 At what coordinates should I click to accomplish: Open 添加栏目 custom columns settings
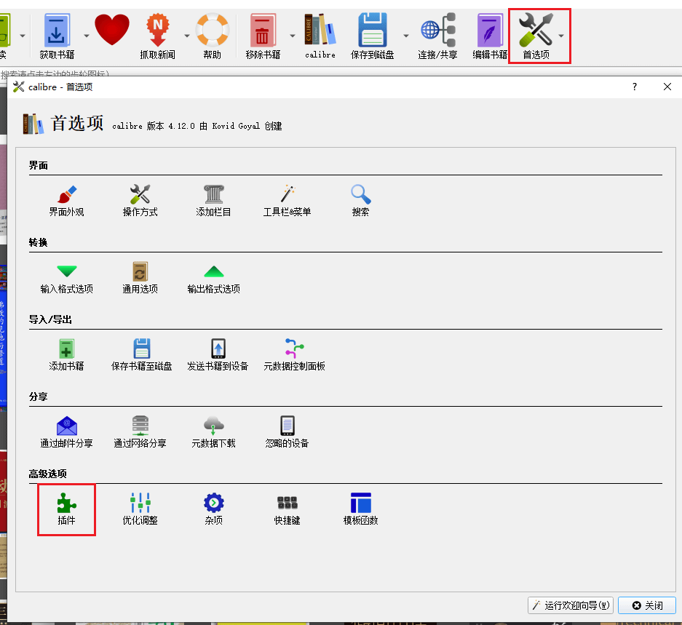[213, 202]
